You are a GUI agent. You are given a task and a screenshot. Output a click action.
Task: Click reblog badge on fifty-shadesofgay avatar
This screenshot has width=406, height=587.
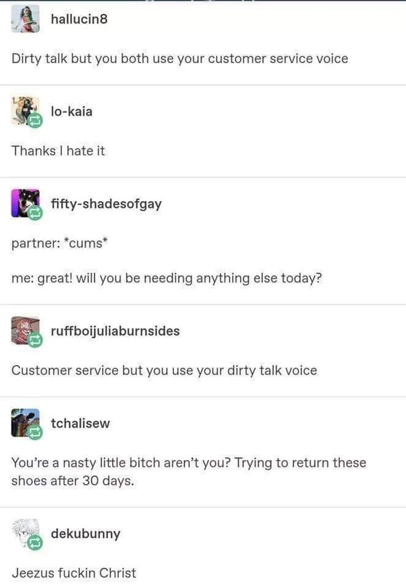(x=35, y=213)
